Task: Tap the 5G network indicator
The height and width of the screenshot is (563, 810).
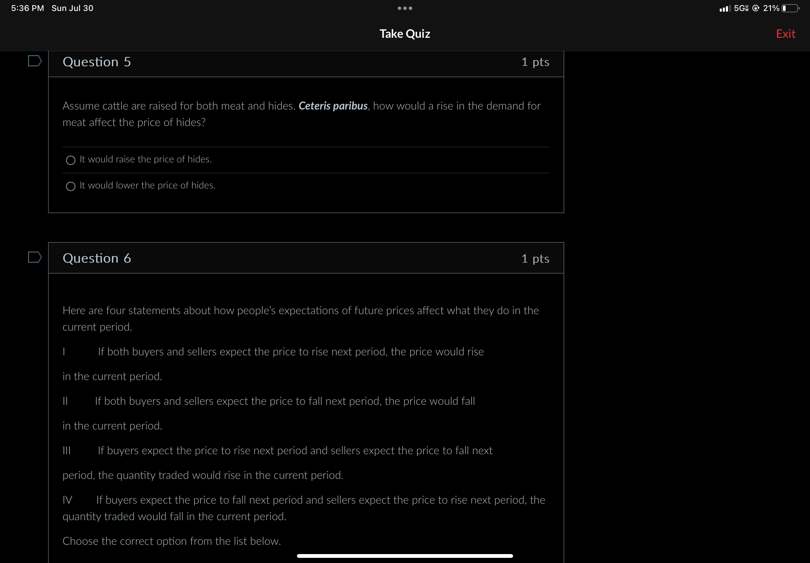Action: click(741, 8)
